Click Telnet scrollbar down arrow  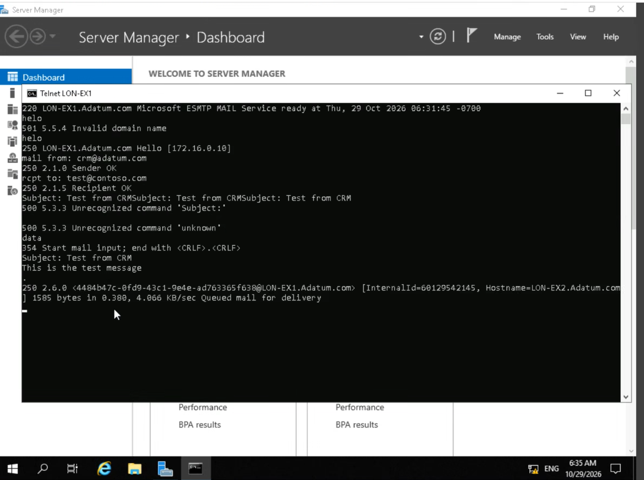[x=626, y=397]
